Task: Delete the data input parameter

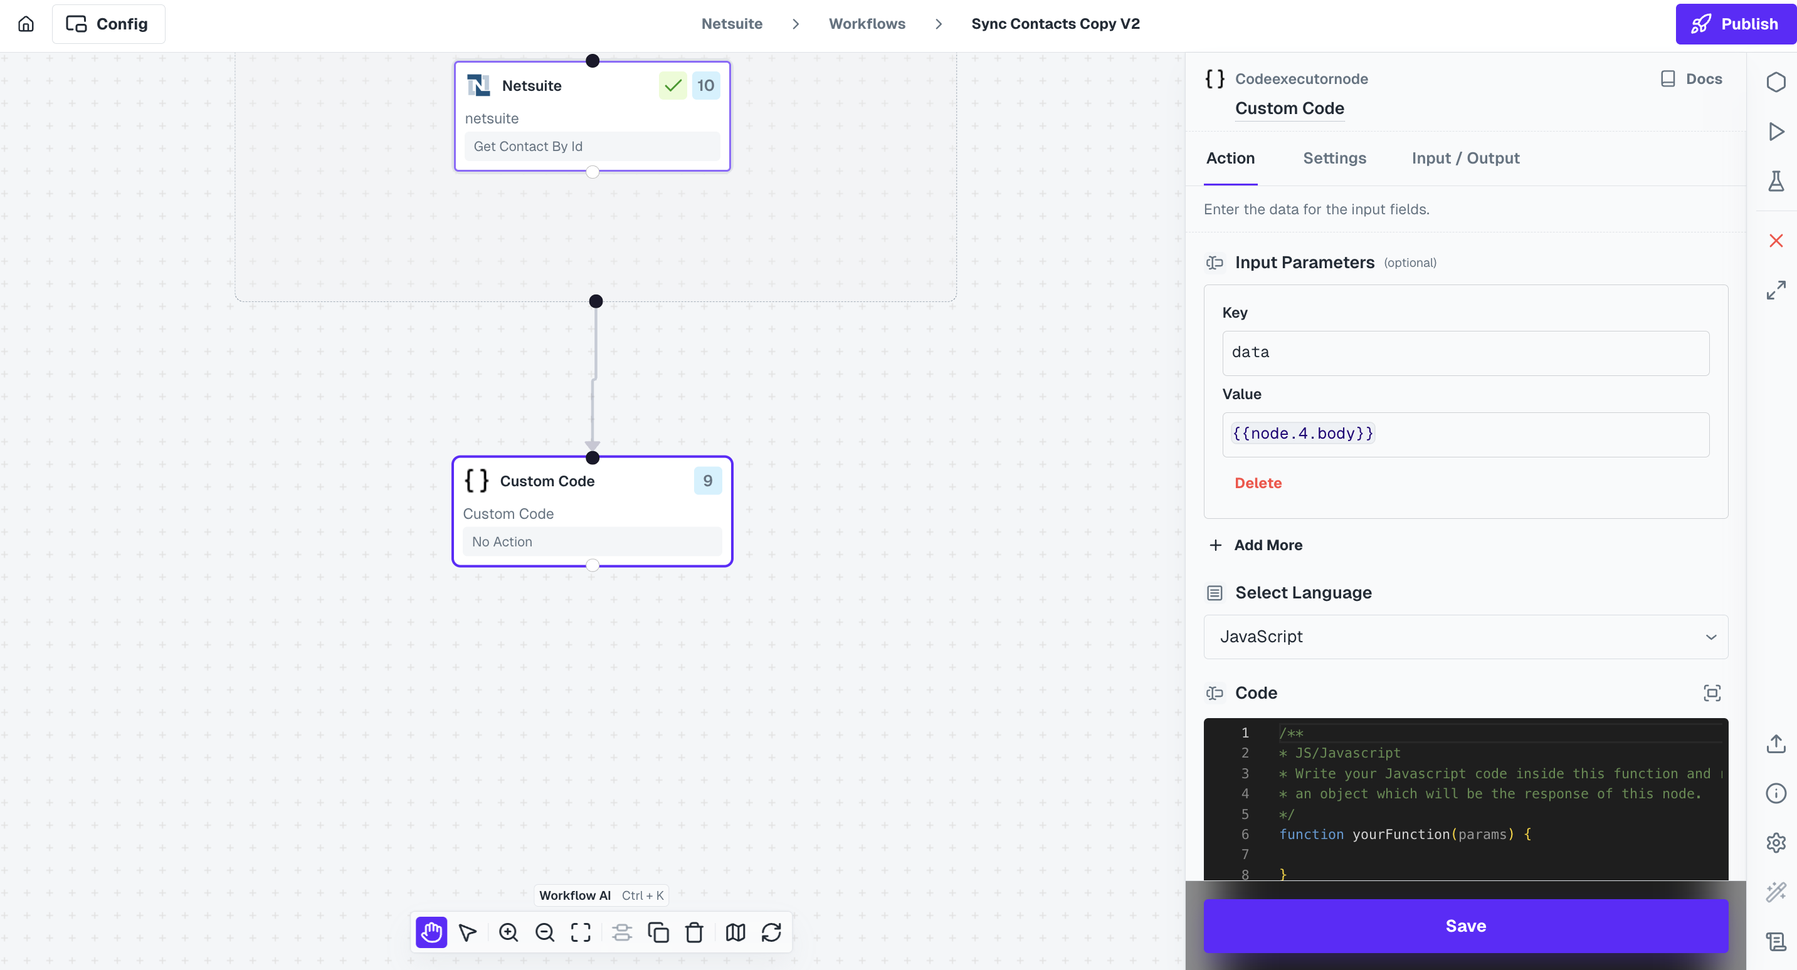Action: coord(1258,482)
